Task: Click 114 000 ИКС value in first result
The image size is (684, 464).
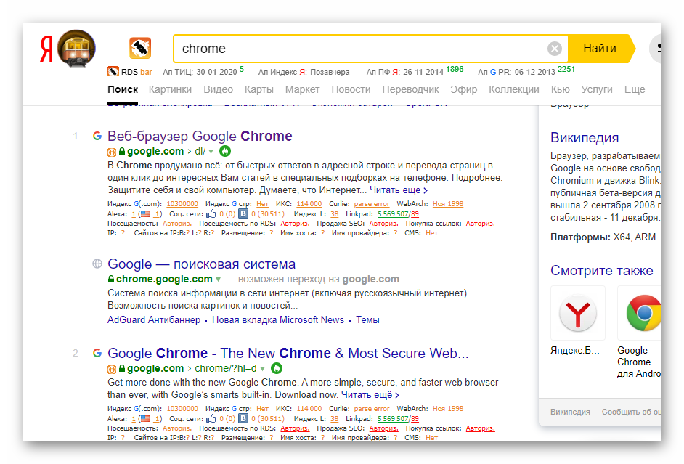Action: click(309, 203)
